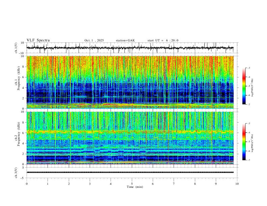Click the time axis tick label '10'
Viewport: 267px width, 206px height.
point(237,184)
